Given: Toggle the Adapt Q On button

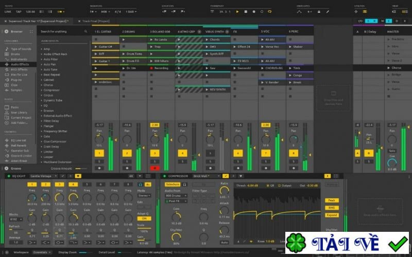Looking at the screenshot, I should pyautogui.click(x=143, y=218).
